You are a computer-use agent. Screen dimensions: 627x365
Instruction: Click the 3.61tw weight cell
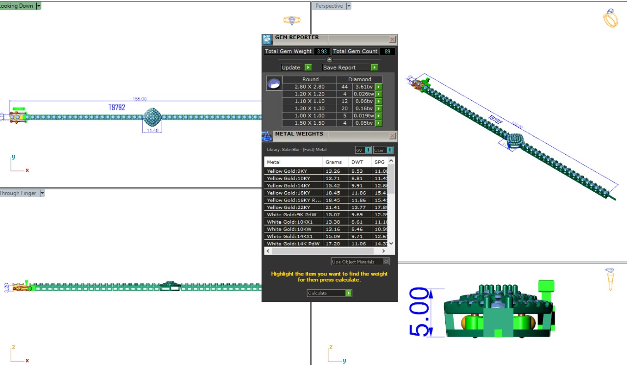(364, 87)
